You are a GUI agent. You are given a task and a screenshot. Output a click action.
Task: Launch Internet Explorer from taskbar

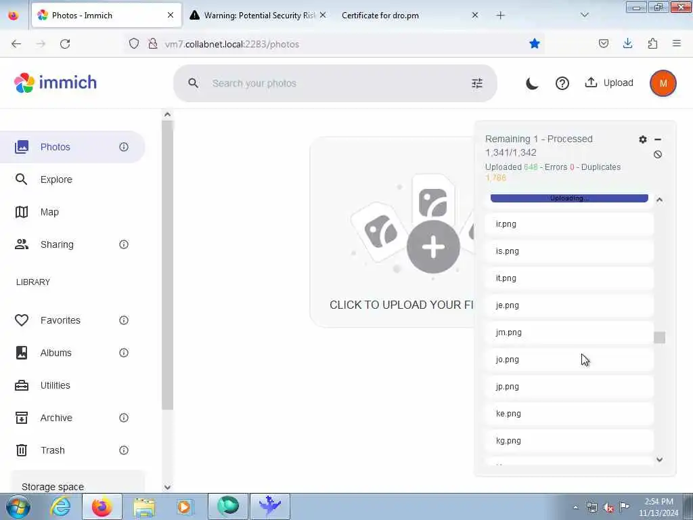(60, 506)
